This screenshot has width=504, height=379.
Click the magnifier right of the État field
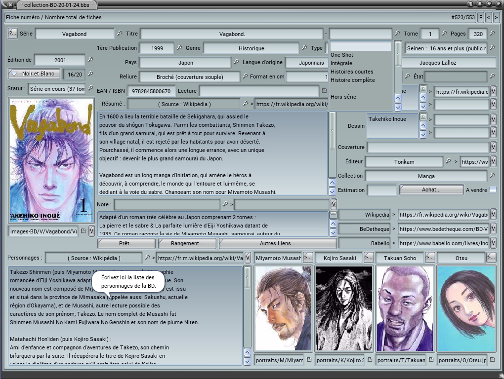click(x=492, y=76)
